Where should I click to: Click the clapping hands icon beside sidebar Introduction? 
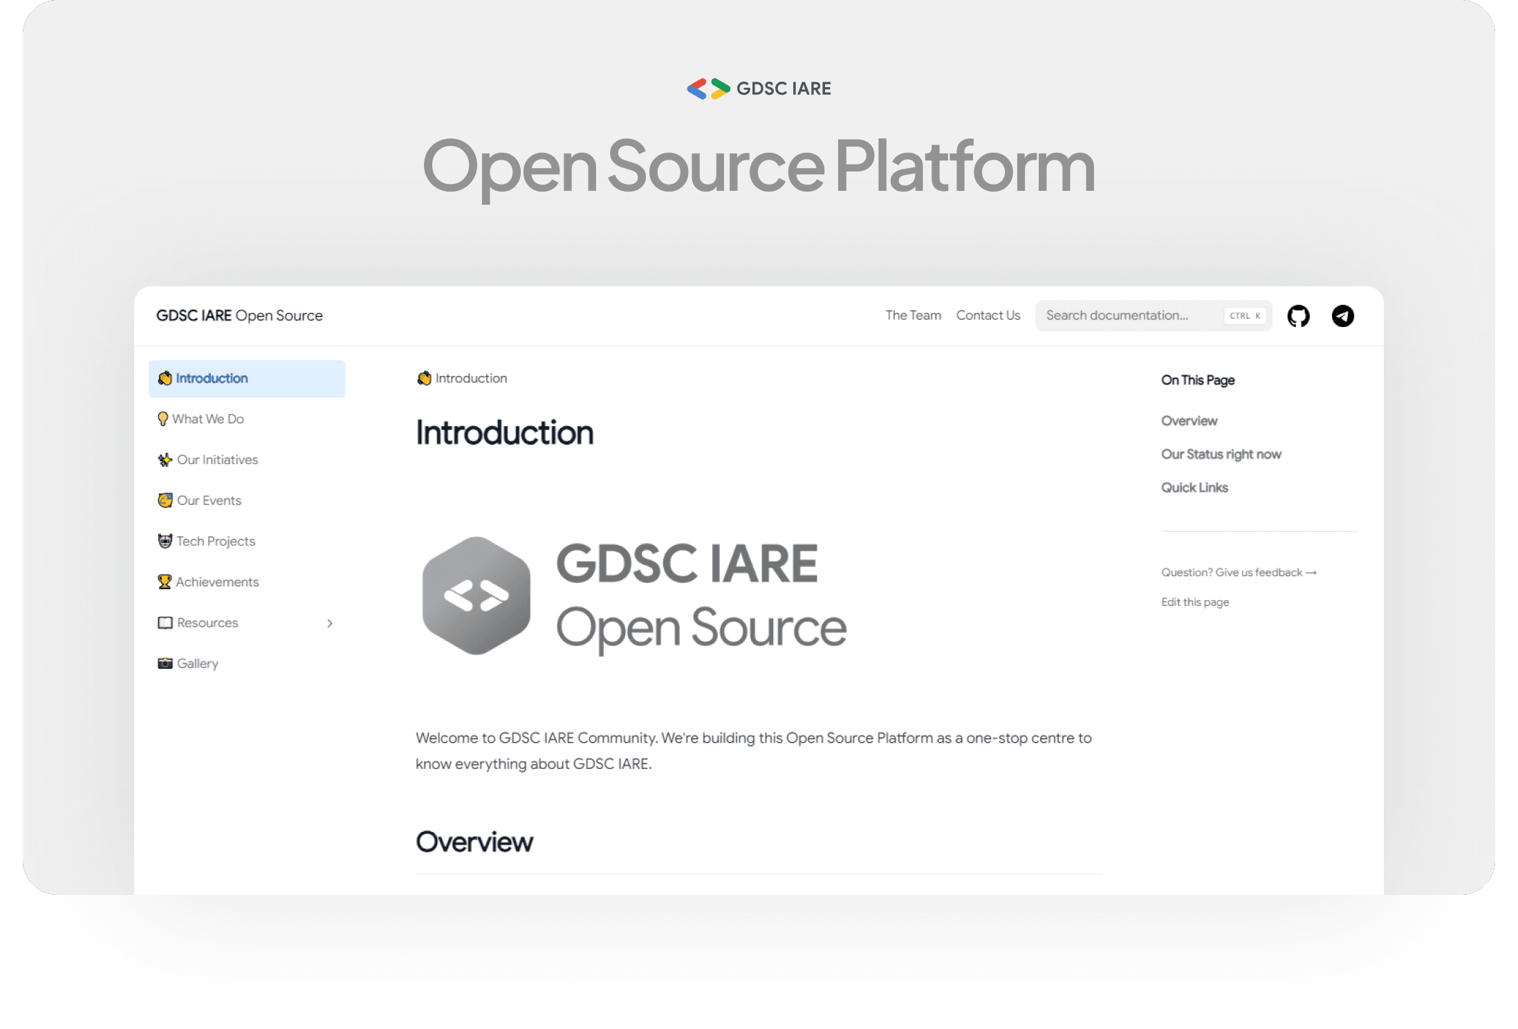(165, 378)
